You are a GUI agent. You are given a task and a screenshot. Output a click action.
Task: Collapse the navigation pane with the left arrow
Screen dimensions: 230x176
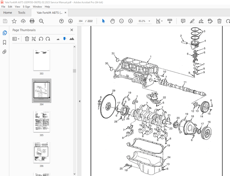[79, 101]
